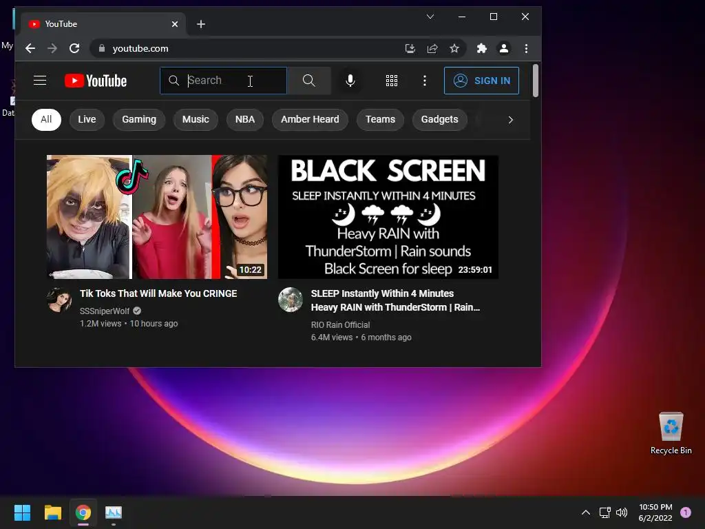The image size is (705, 529).
Task: Click the RIO Rain Official channel avatar
Action: pos(291,300)
